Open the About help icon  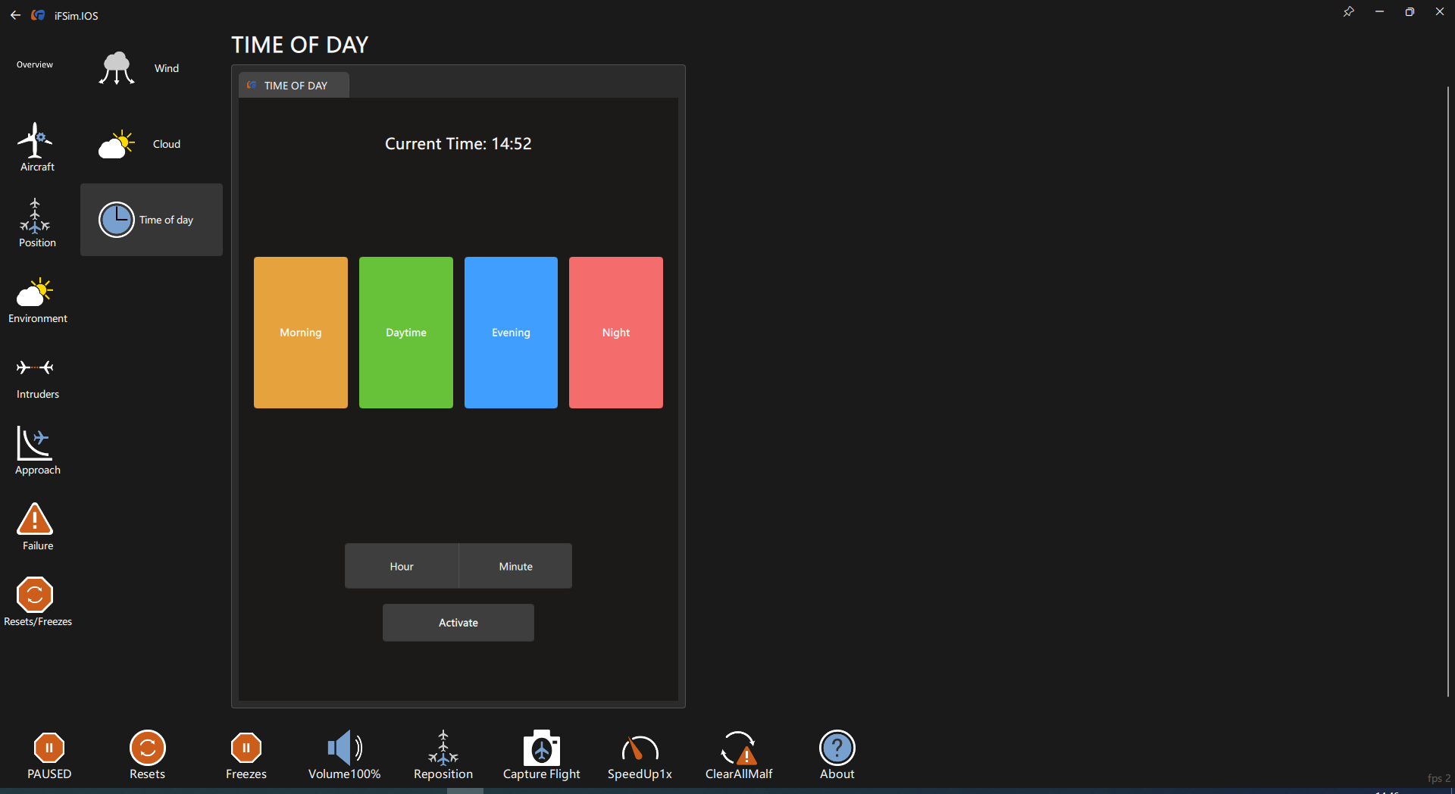pyautogui.click(x=837, y=749)
